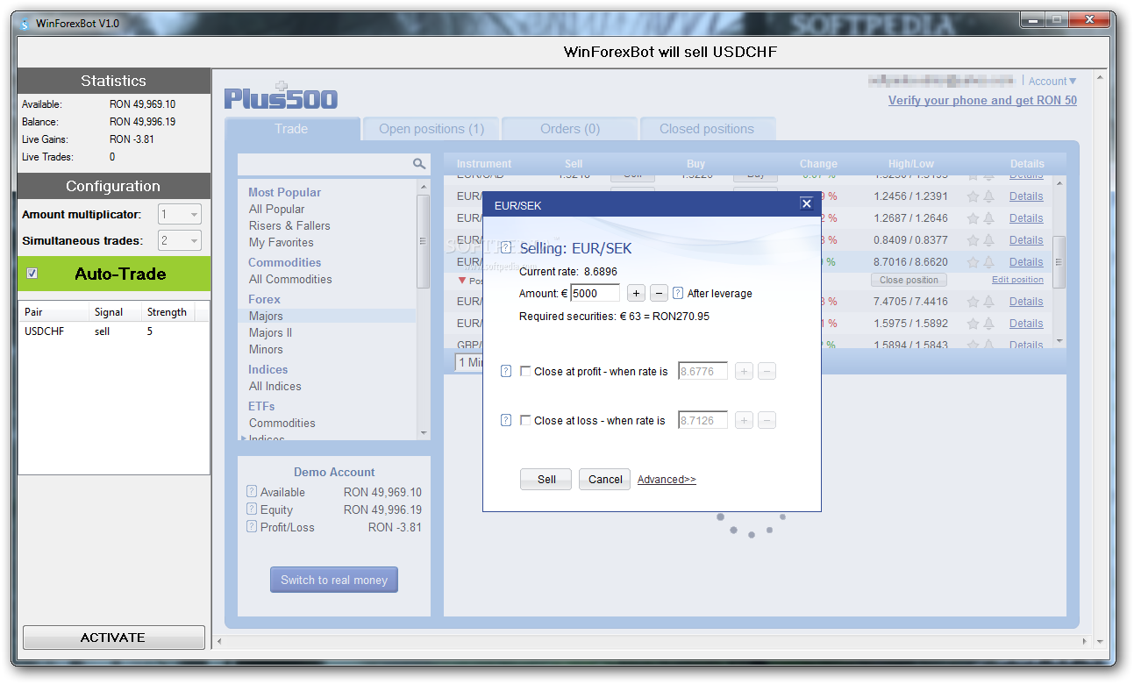Enable Close at loss checkbox
Viewport: 1134px width, 684px height.
tap(525, 421)
